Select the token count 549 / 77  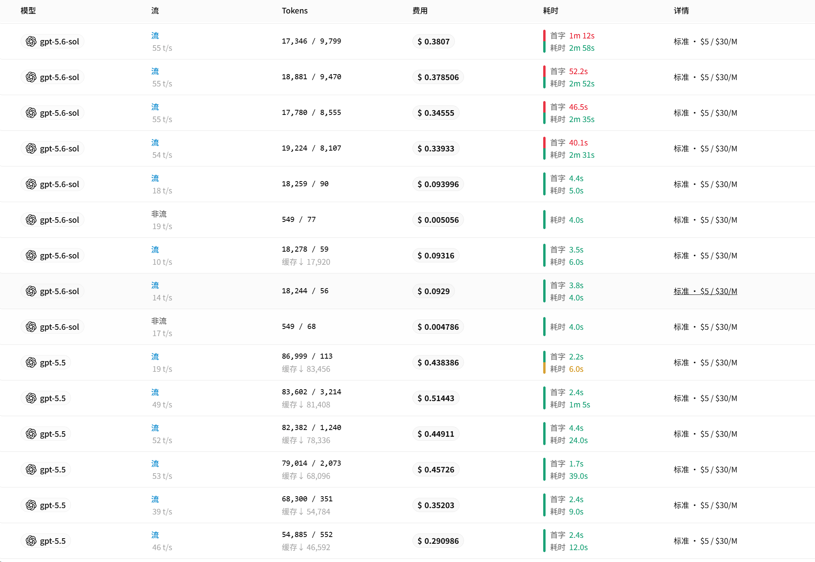[299, 220]
